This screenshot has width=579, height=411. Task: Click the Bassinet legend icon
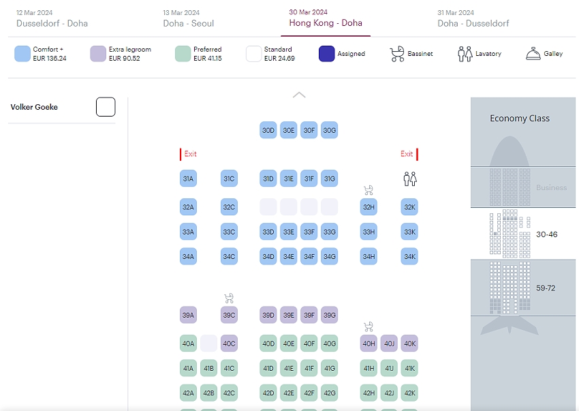[397, 54]
